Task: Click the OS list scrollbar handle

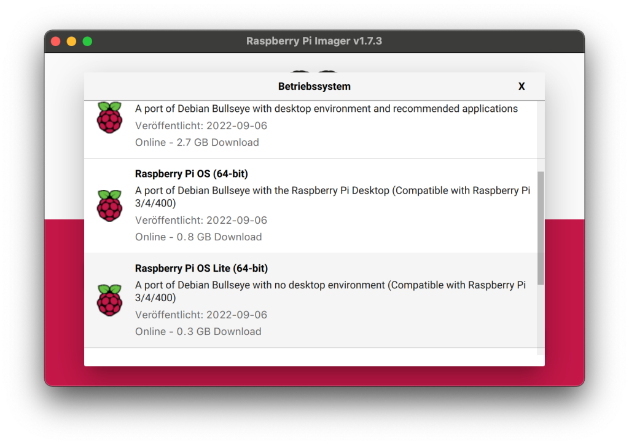Action: point(541,227)
